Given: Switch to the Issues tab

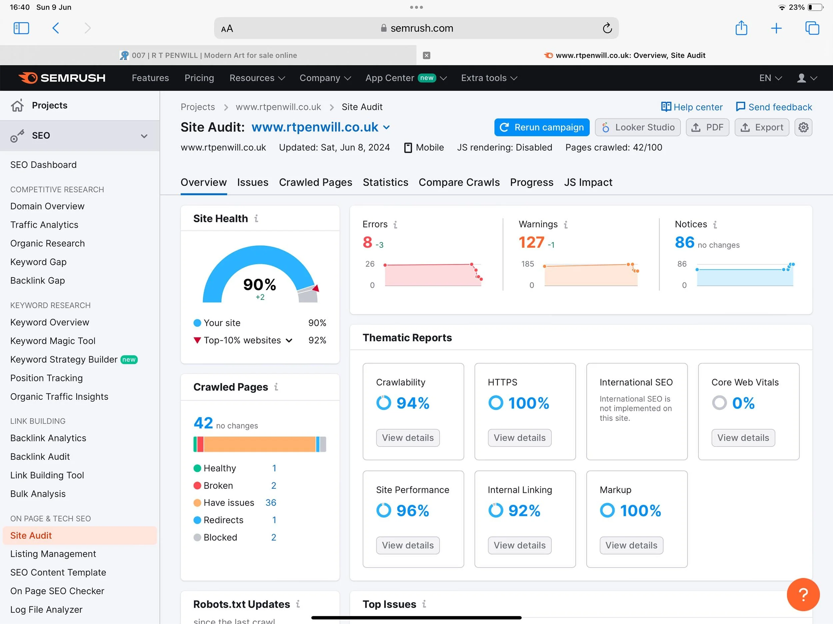Looking at the screenshot, I should (252, 182).
